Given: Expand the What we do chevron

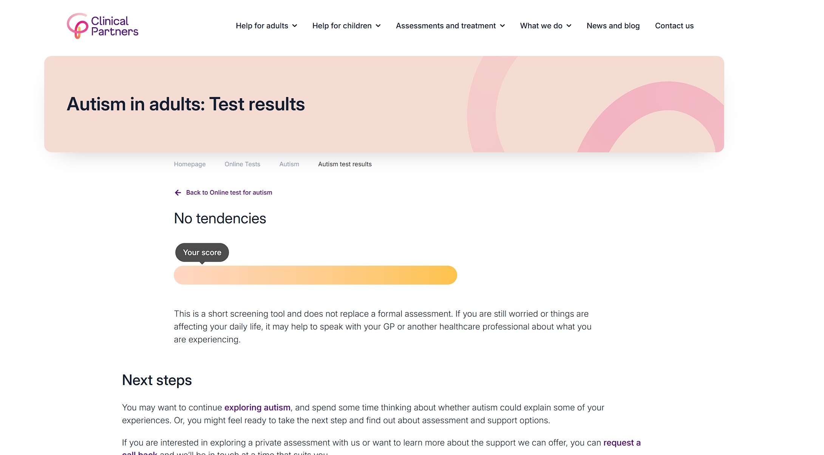Looking at the screenshot, I should (x=569, y=26).
